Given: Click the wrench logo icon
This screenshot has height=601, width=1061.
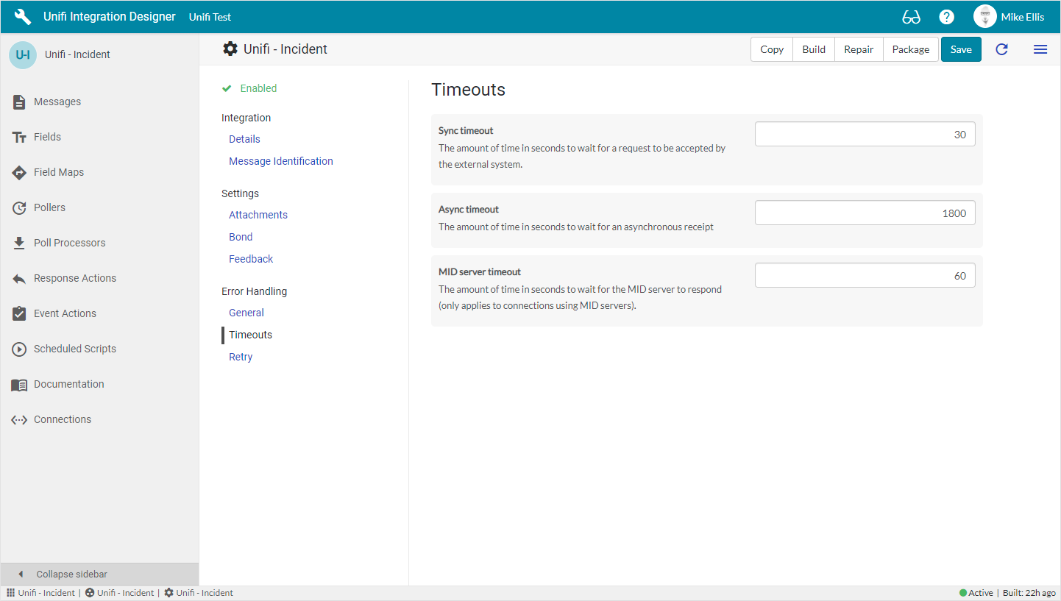Looking at the screenshot, I should coord(23,17).
